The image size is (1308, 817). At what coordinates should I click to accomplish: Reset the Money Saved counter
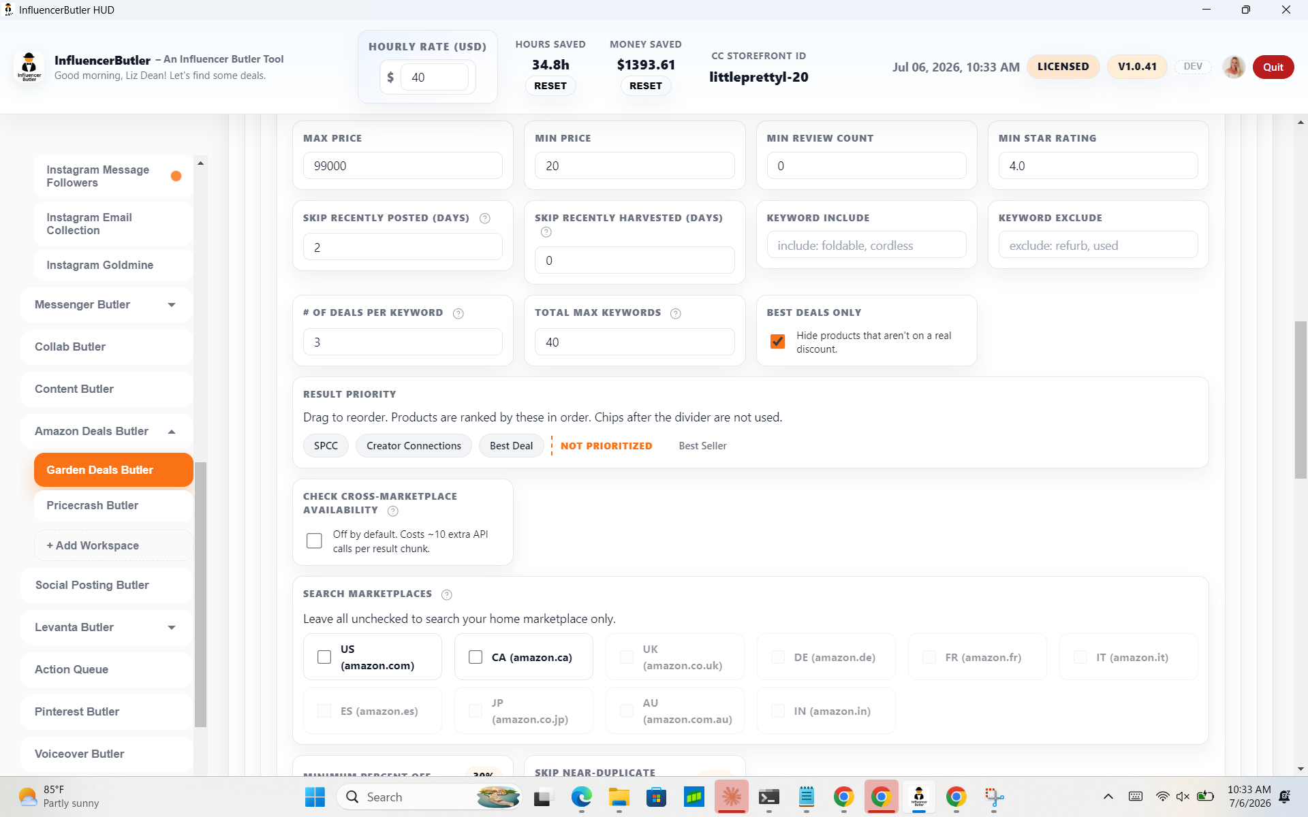[x=646, y=86]
